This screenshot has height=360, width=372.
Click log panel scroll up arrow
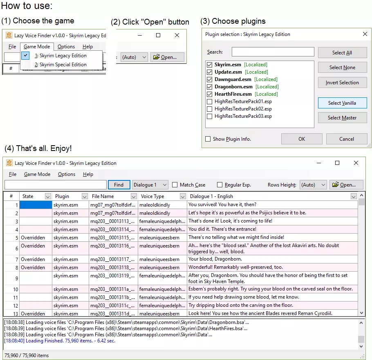tap(361, 323)
